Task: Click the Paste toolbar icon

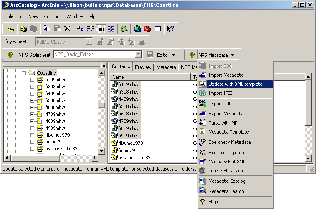Action: click(x=57, y=29)
